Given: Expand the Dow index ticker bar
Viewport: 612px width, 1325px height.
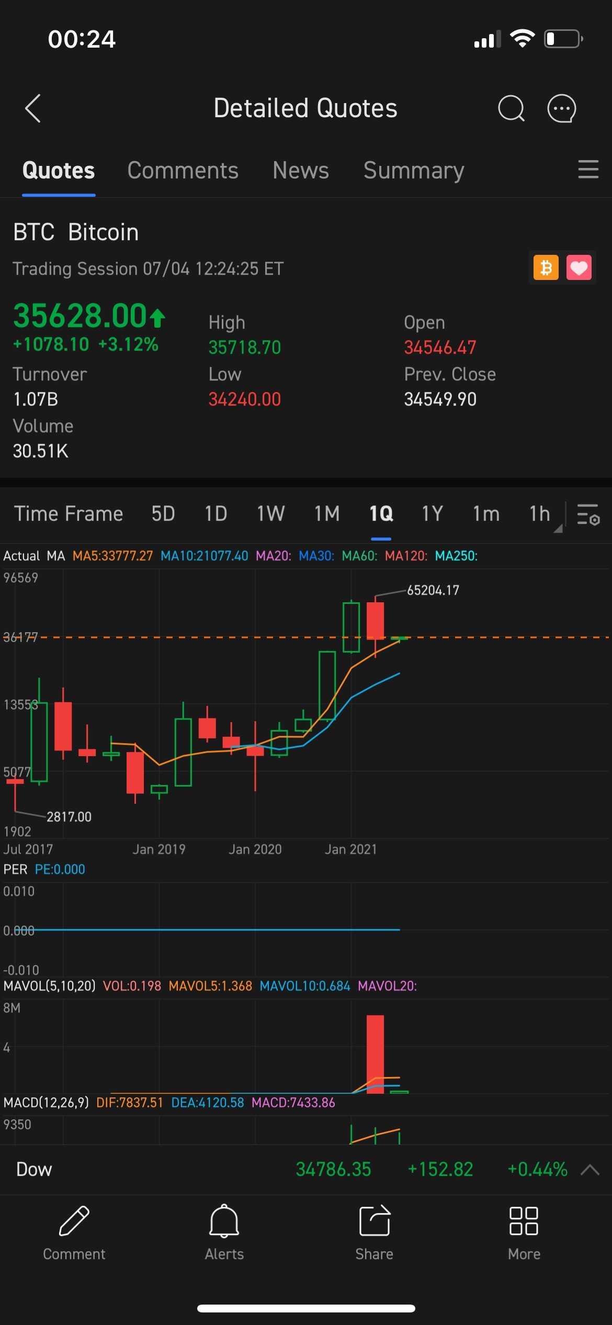Looking at the screenshot, I should click(590, 1170).
